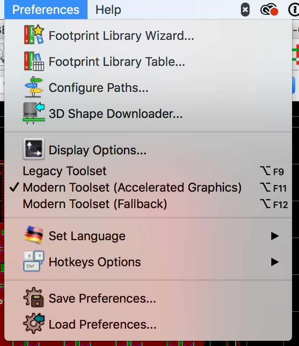This screenshot has width=299, height=346.
Task: Switch to the Legacy Toolset
Action: tap(65, 171)
